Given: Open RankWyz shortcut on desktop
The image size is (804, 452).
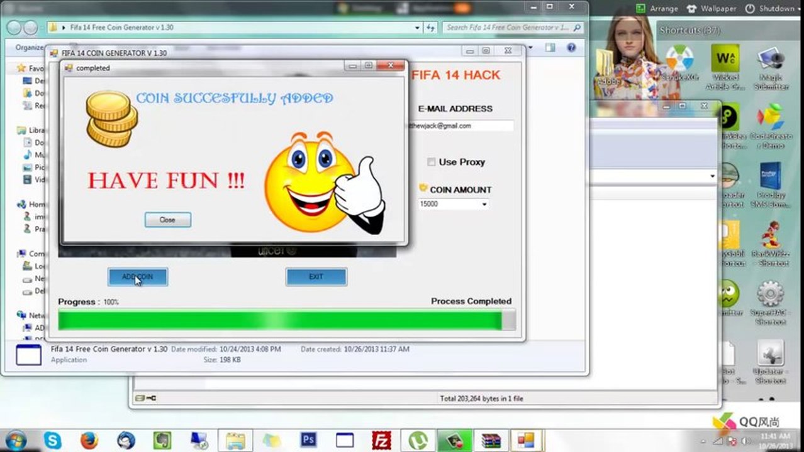Looking at the screenshot, I should click(771, 244).
